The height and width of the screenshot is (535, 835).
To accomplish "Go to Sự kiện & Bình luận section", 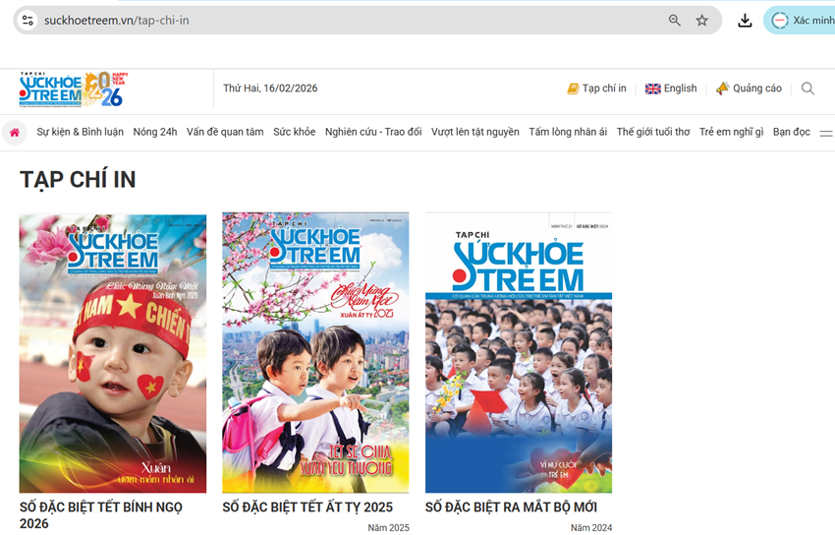I will click(80, 132).
